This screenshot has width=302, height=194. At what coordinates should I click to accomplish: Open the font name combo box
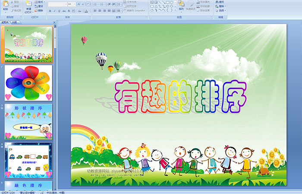(x=57, y=4)
